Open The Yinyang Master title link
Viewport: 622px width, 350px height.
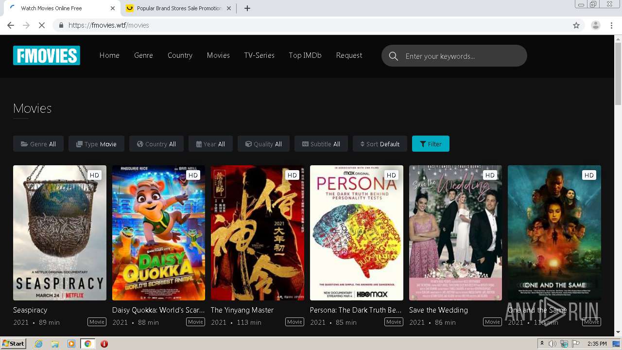click(242, 310)
